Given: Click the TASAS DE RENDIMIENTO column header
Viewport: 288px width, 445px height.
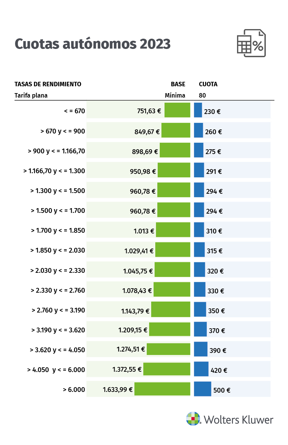Looking at the screenshot, I should point(48,84).
